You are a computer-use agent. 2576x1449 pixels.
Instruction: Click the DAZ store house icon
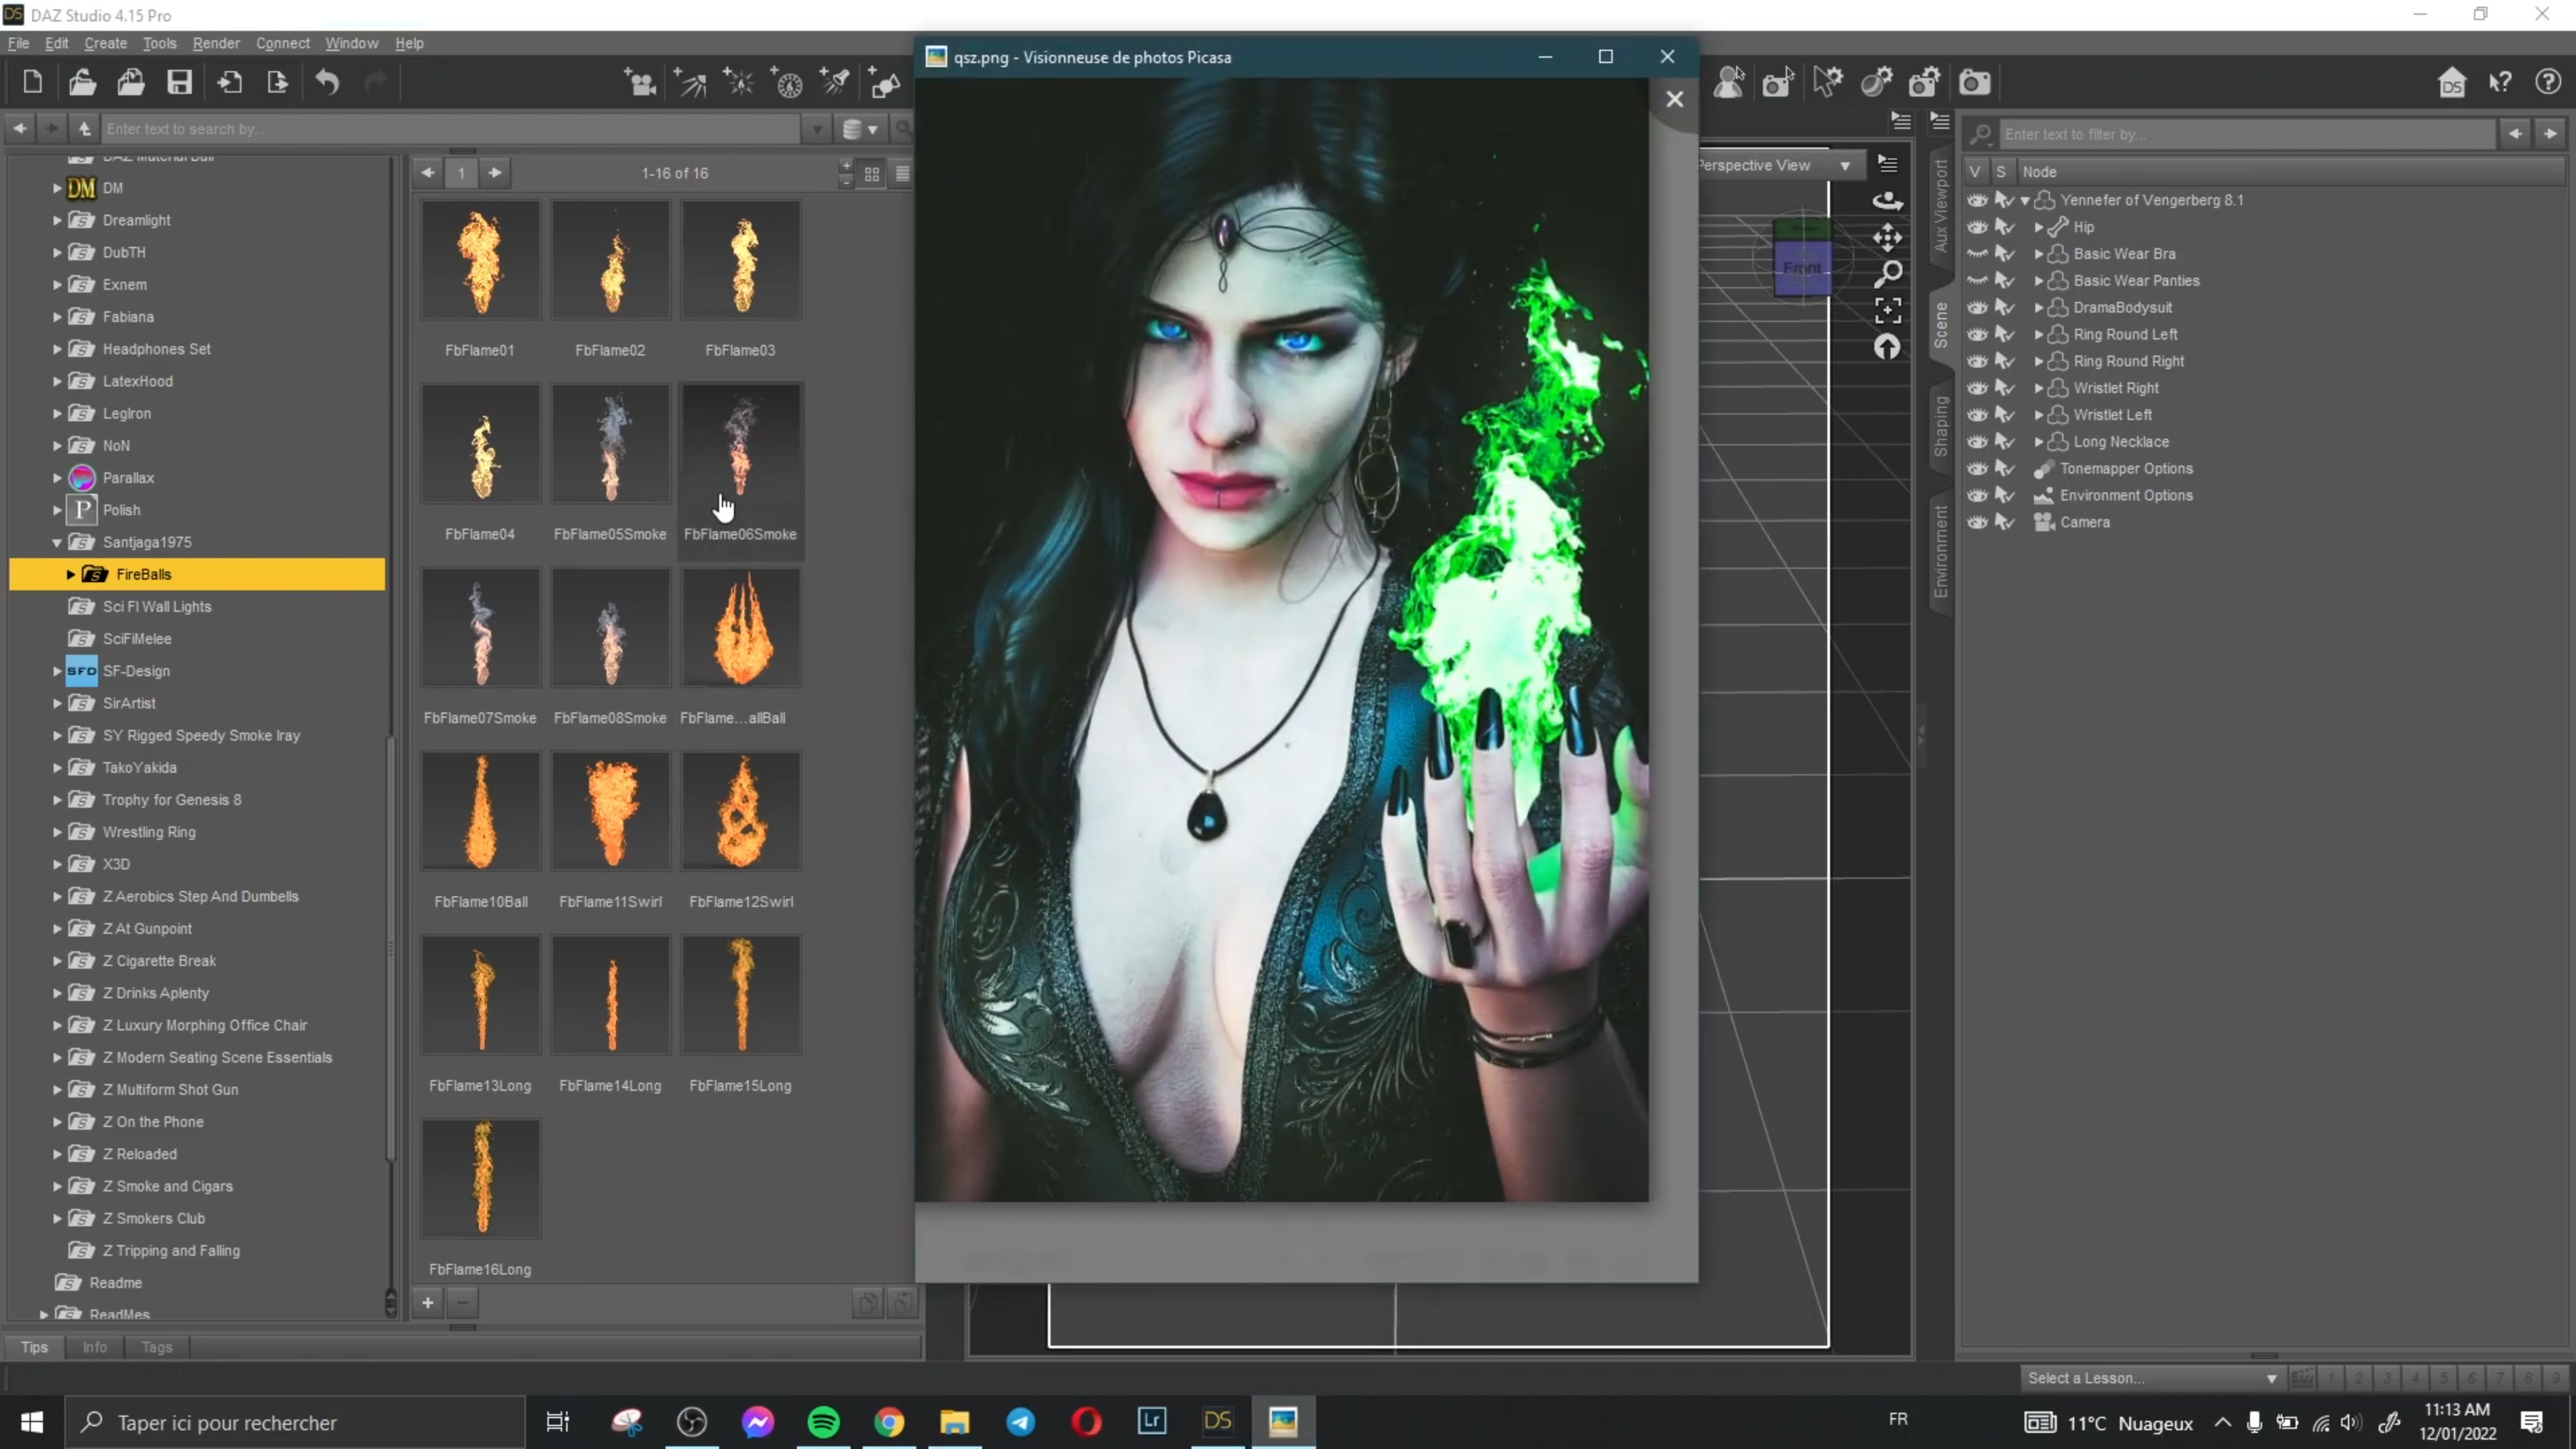tap(2452, 82)
